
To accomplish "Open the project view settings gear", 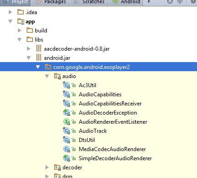I will pos(193,1).
